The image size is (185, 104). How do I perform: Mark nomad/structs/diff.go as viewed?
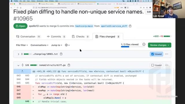pyautogui.click(x=156, y=65)
